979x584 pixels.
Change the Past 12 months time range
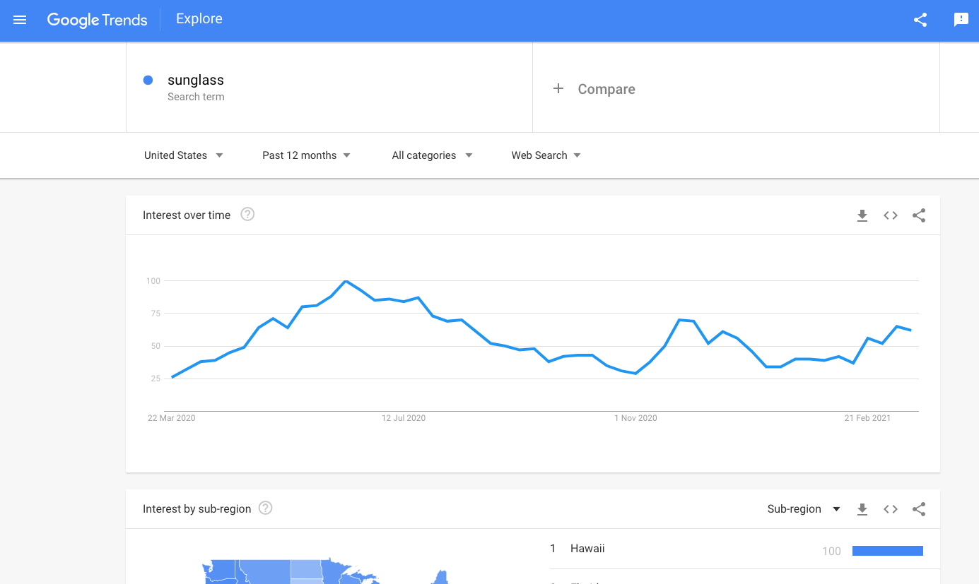[x=305, y=155]
